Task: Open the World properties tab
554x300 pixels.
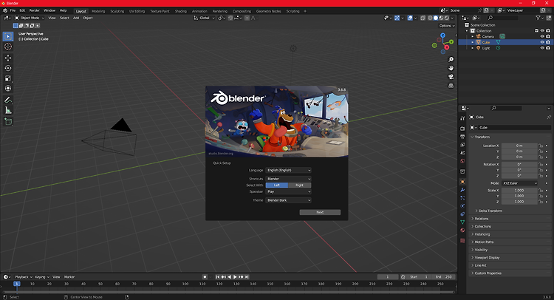Action: (x=462, y=161)
